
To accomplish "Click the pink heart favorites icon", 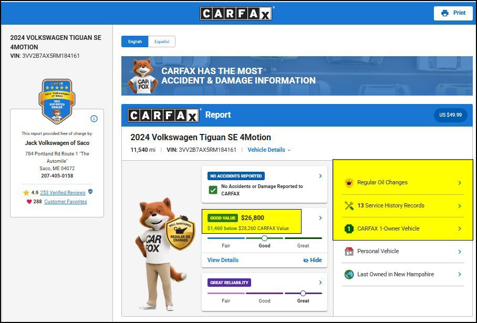I will 29,201.
